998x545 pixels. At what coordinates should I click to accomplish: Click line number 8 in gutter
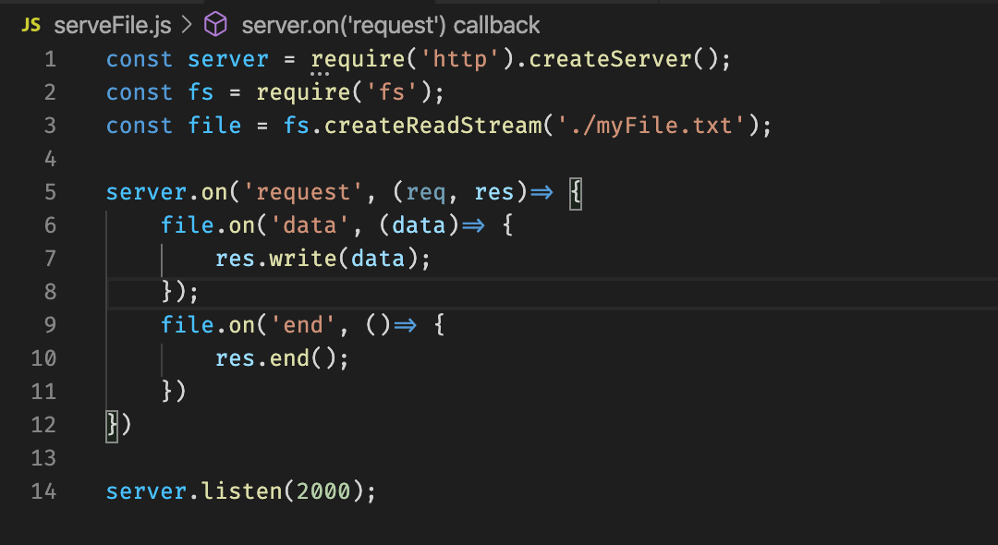[x=50, y=292]
